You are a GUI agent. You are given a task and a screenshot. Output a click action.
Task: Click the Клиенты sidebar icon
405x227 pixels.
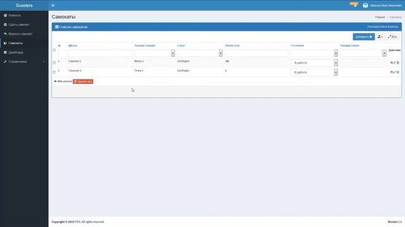pos(5,15)
